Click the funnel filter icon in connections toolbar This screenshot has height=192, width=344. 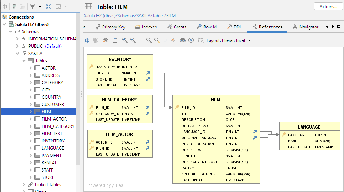click(x=33, y=7)
